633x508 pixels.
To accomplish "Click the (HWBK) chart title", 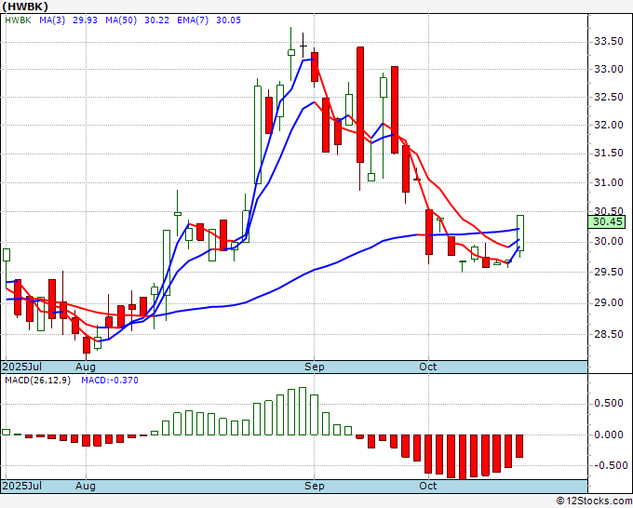I will 25,7.
